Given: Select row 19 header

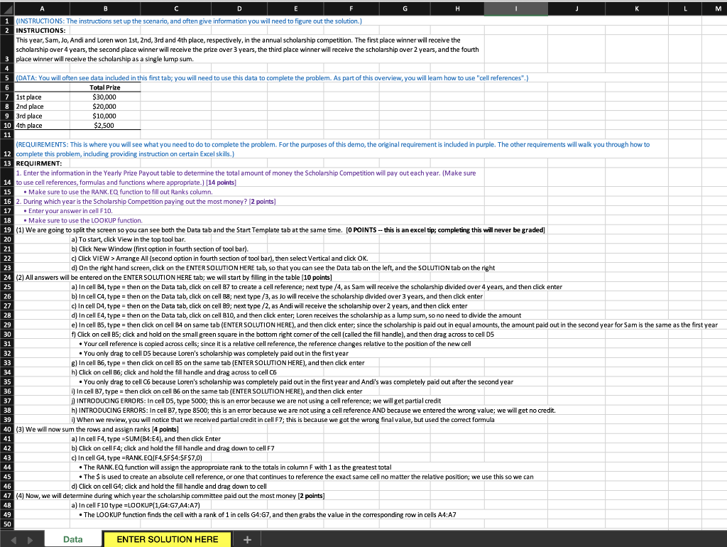Looking at the screenshot, I should [7, 229].
